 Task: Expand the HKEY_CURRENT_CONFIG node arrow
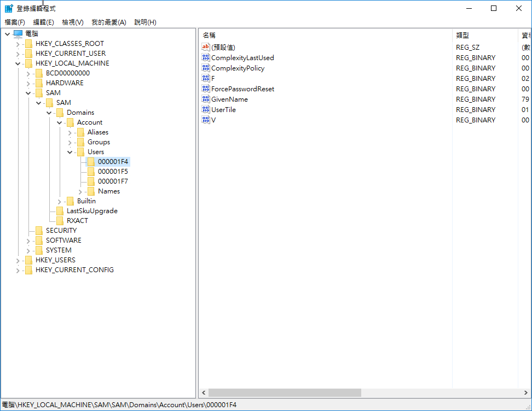tap(18, 271)
